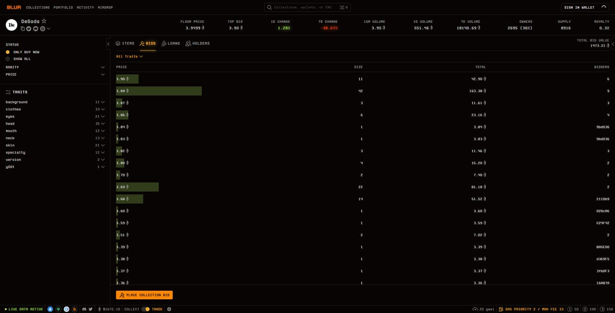Click Sign In Wallet button

tap(585, 7)
